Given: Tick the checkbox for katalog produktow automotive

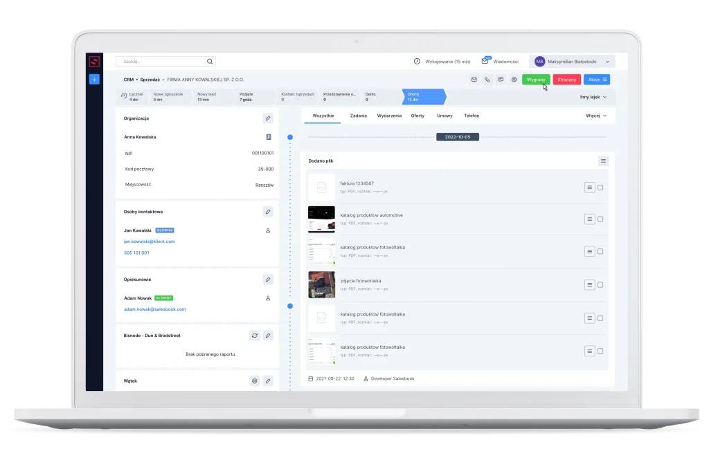Looking at the screenshot, I should point(600,219).
